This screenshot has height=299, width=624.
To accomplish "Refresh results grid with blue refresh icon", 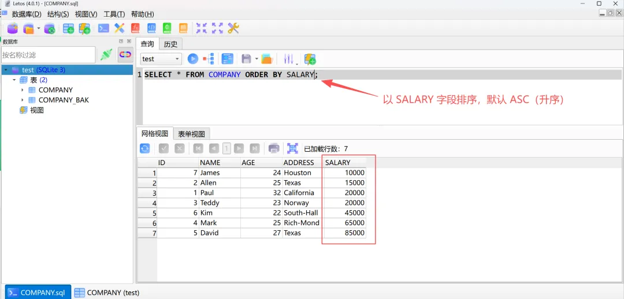I will point(145,148).
